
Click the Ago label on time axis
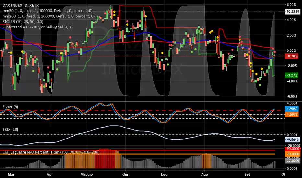[204, 174]
